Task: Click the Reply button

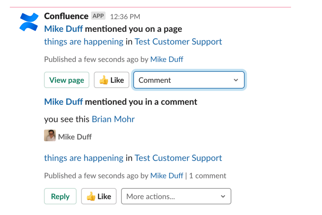Action: click(60, 196)
